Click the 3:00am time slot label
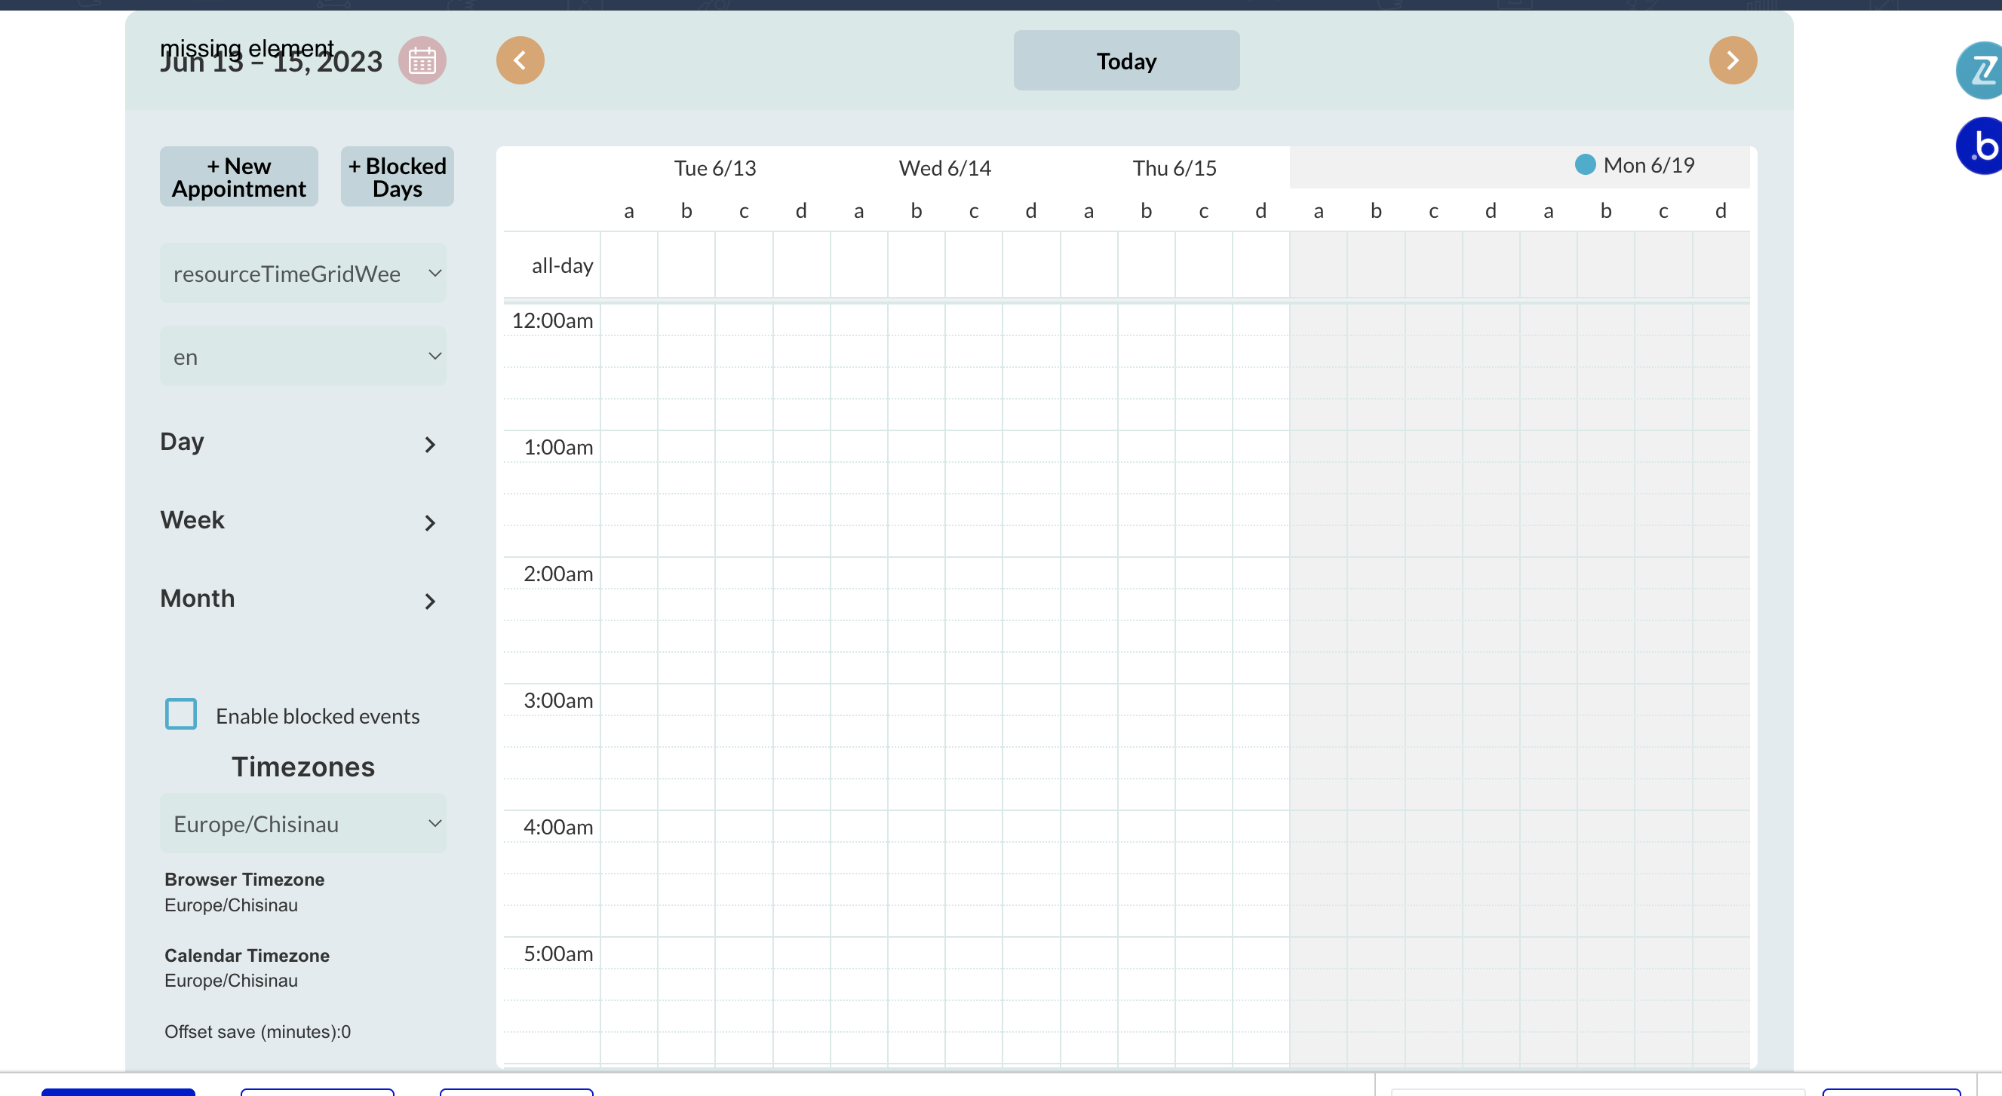Image resolution: width=2002 pixels, height=1096 pixels. tap(558, 700)
